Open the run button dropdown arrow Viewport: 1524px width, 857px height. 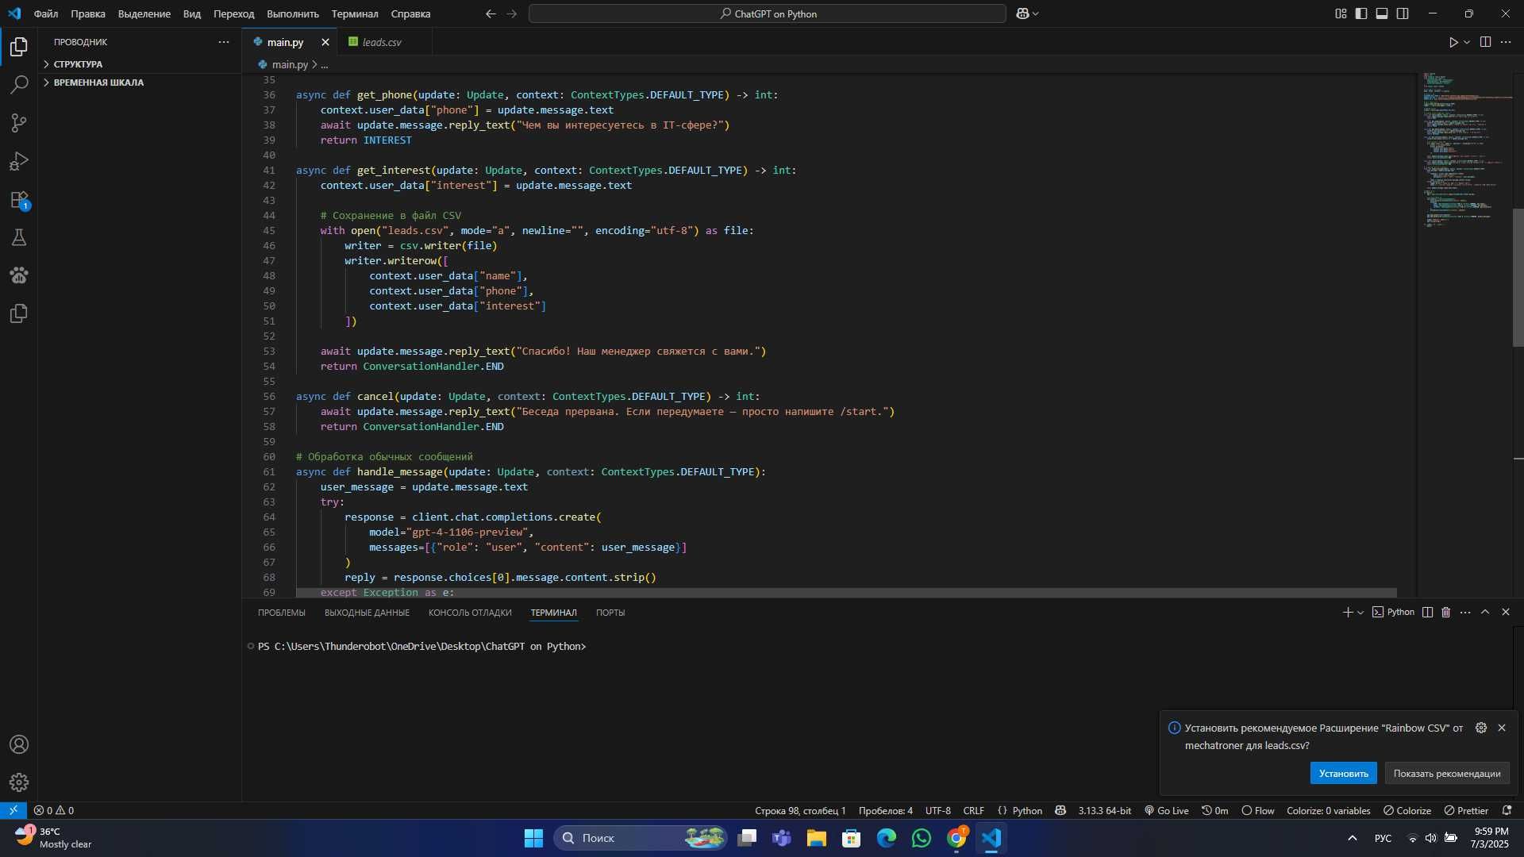[x=1467, y=42]
